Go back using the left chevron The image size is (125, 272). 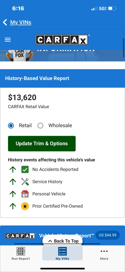[x=5, y=22]
